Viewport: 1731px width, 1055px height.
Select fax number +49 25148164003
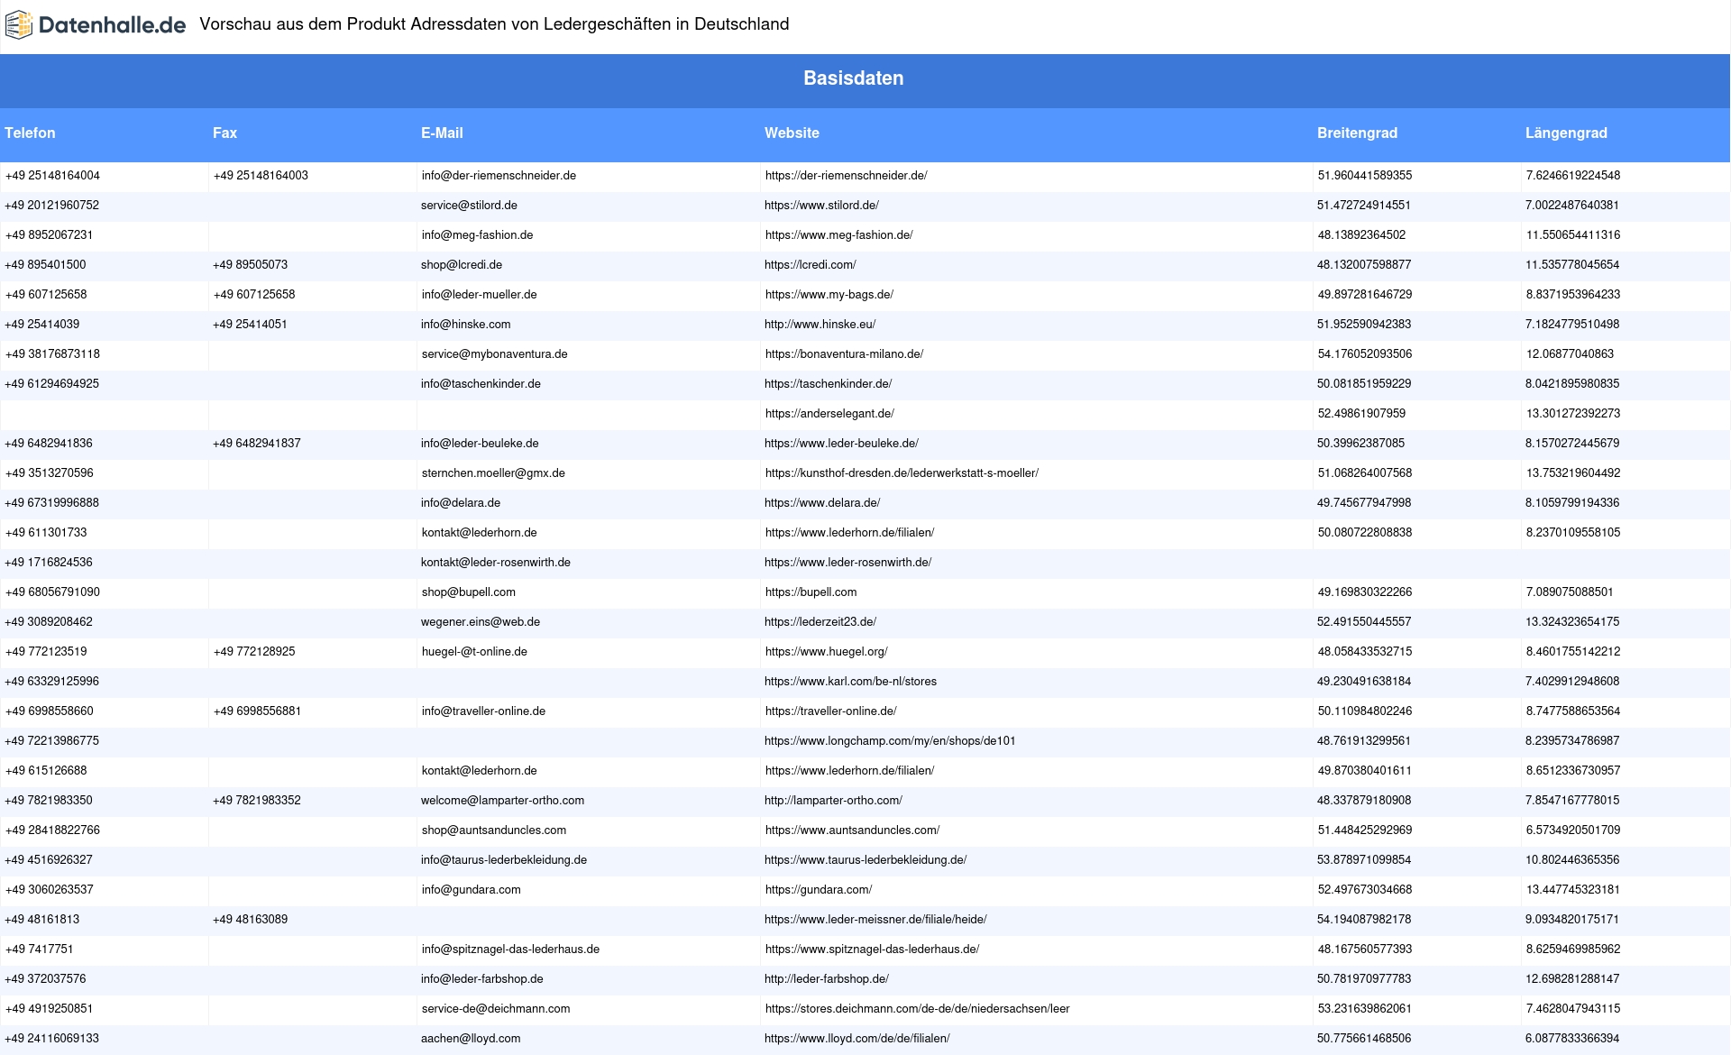[261, 176]
